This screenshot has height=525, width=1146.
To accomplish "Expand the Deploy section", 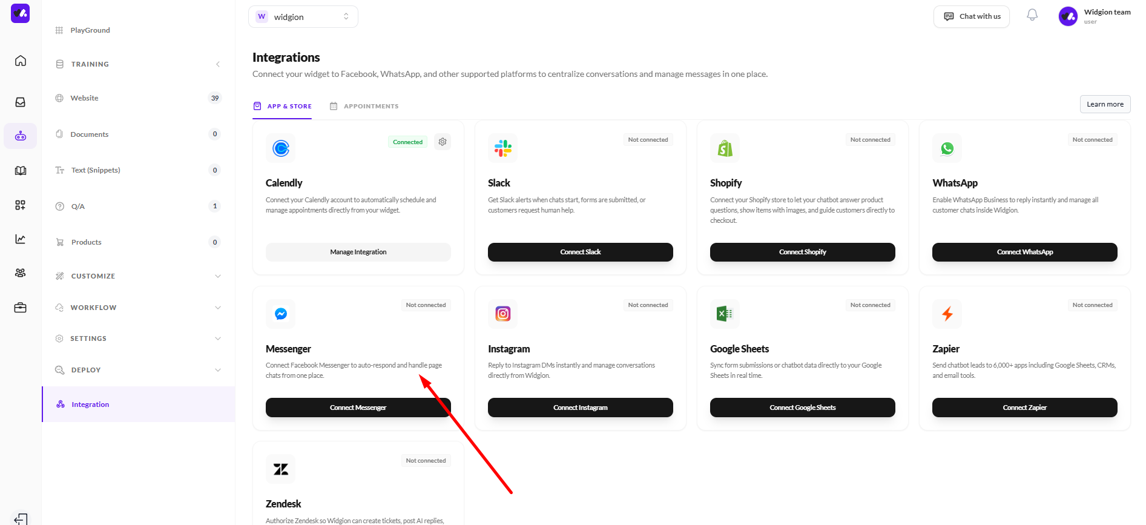I will [138, 370].
